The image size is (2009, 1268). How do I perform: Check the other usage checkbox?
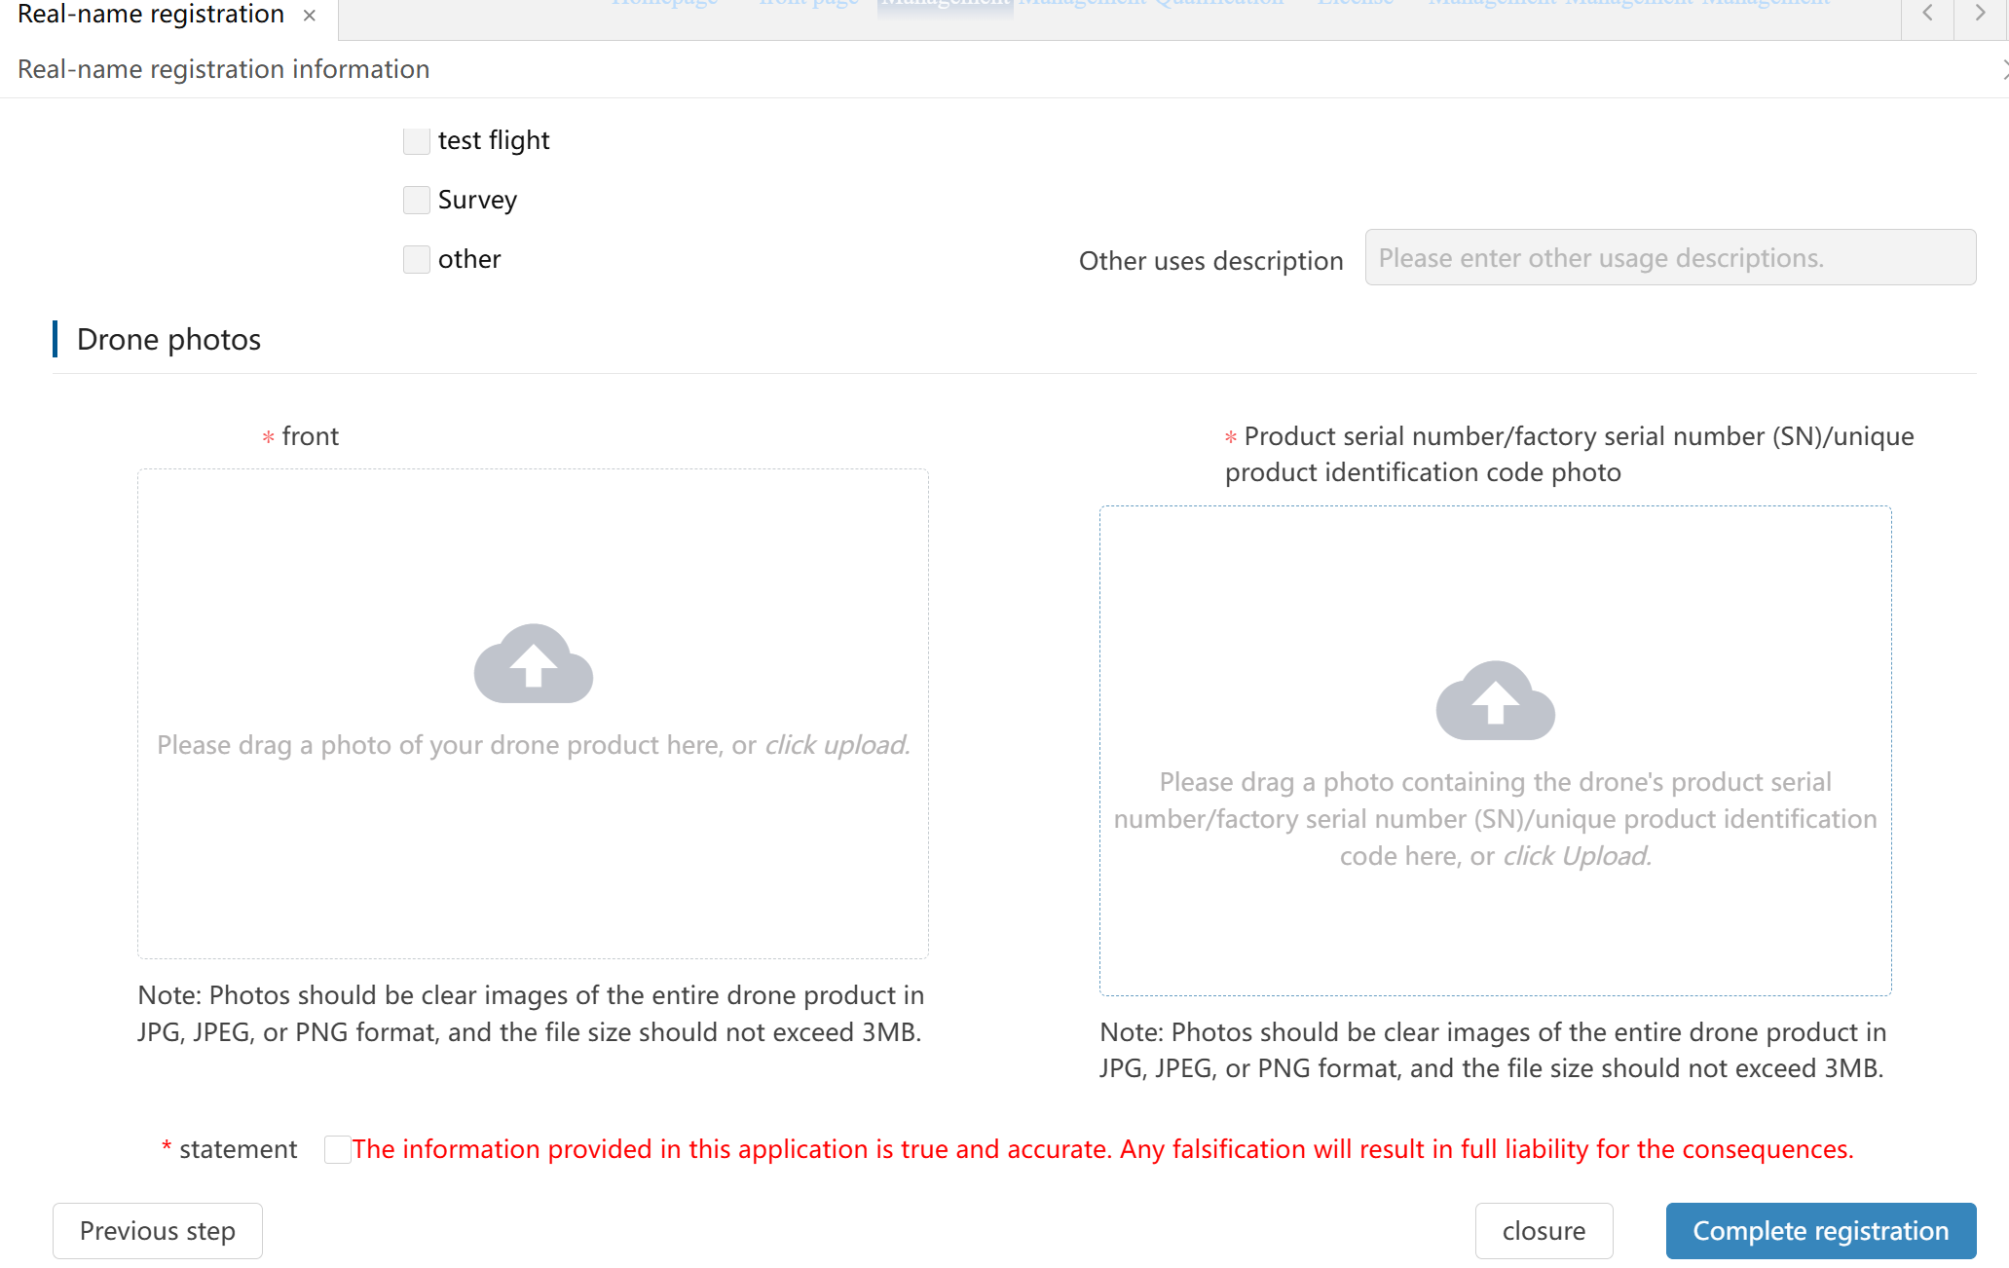pyautogui.click(x=417, y=260)
